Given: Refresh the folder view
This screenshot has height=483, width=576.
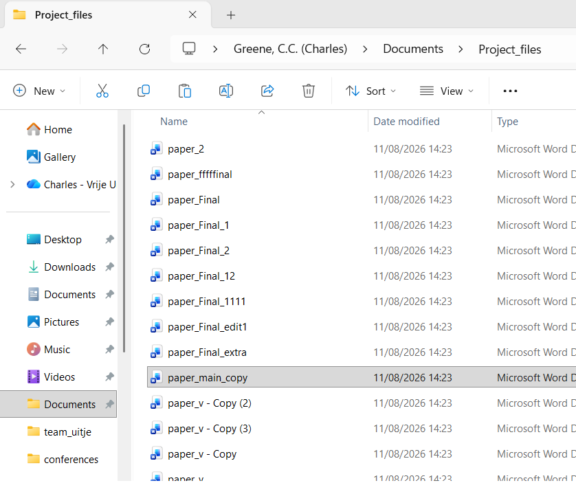Looking at the screenshot, I should 144,49.
